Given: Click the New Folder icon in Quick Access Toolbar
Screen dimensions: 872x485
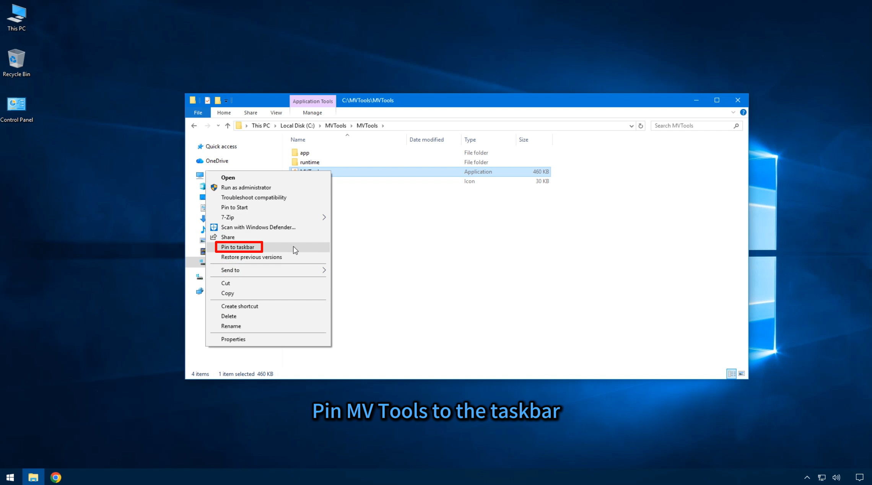Looking at the screenshot, I should click(217, 100).
